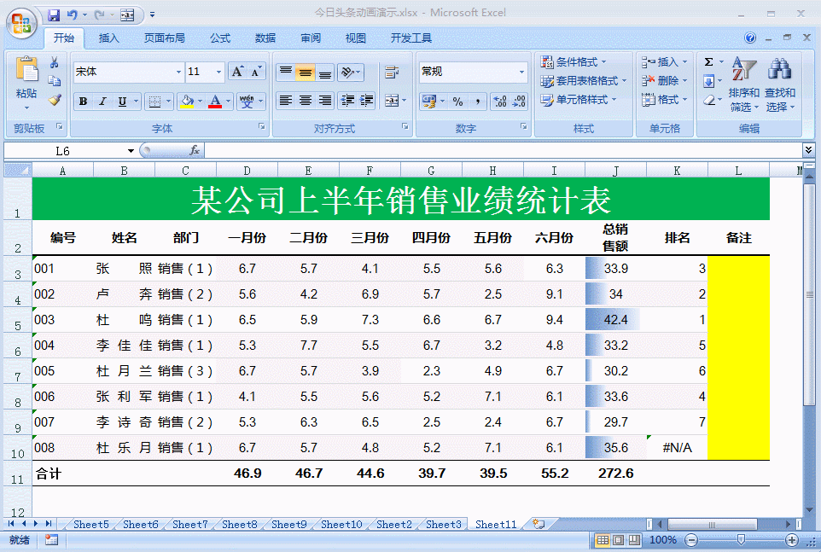Click the increase decimal places icon
Image resolution: width=821 pixels, height=552 pixels.
[501, 102]
